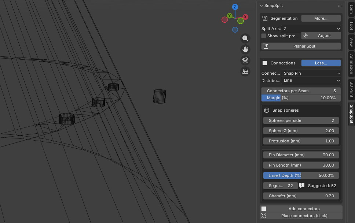The image size is (355, 223).
Task: Open the Split Axis dropdown
Action: coord(311,28)
